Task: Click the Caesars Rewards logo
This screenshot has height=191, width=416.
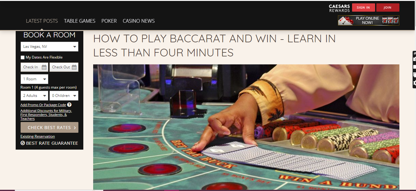Action: click(x=339, y=8)
